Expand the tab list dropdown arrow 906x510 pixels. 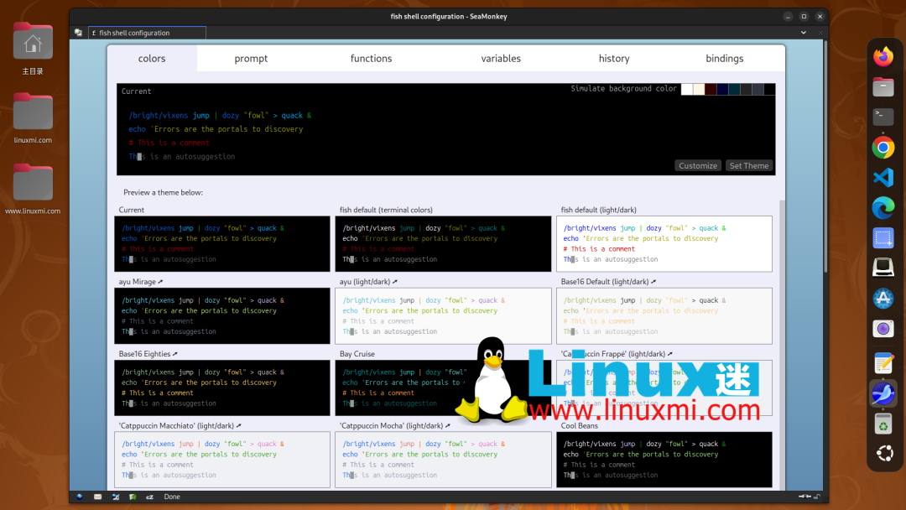804,33
